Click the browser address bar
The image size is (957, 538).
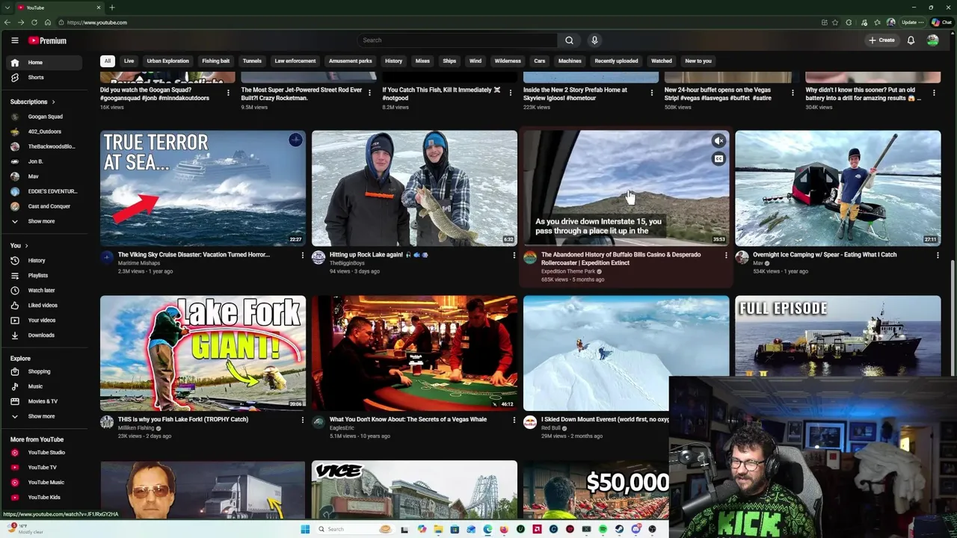(x=434, y=22)
